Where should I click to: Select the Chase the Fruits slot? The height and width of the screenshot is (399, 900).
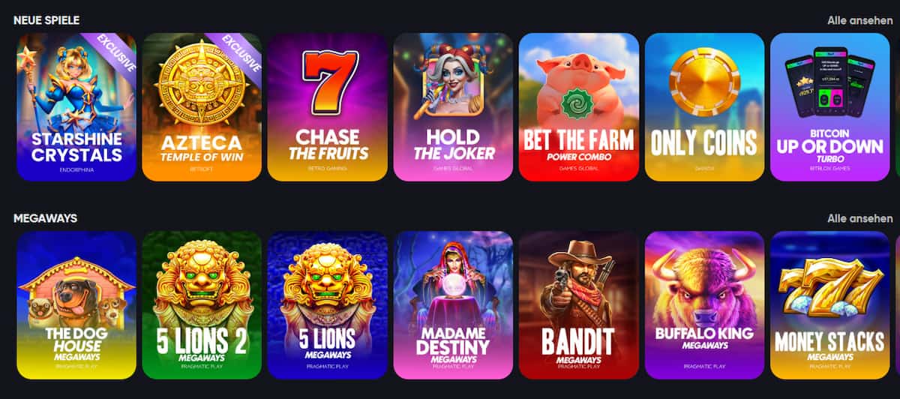[x=328, y=107]
